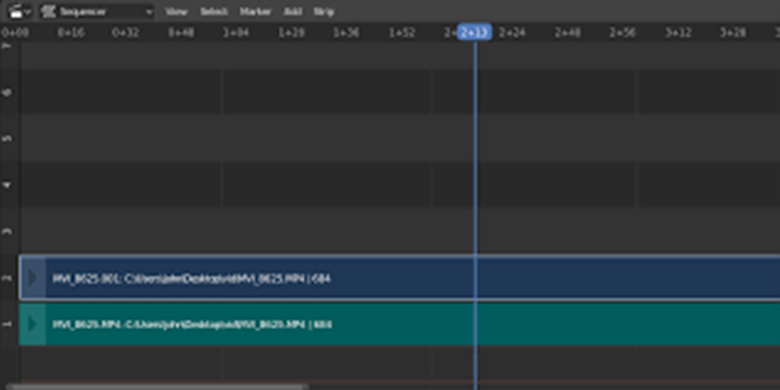Viewport: 780px width, 390px height.
Task: Click the horizontal scrollbar at timeline bottom
Action: click(x=158, y=386)
